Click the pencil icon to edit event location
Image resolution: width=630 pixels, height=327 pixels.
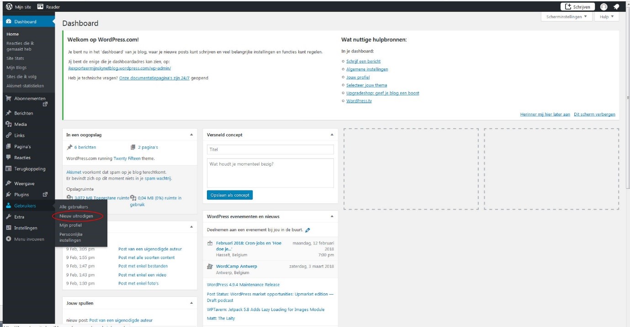pos(307,230)
